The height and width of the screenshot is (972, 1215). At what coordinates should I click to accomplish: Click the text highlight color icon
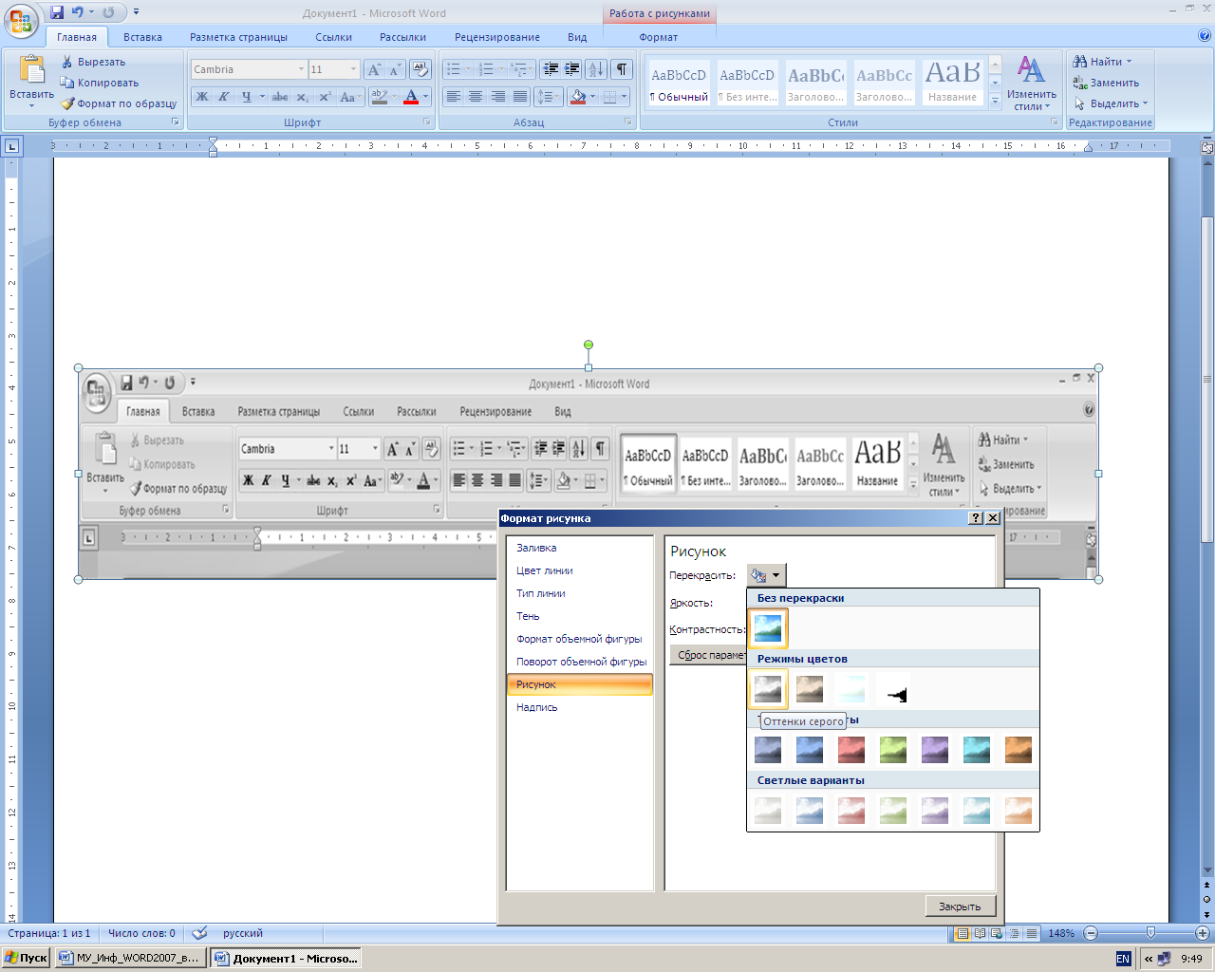(x=379, y=97)
